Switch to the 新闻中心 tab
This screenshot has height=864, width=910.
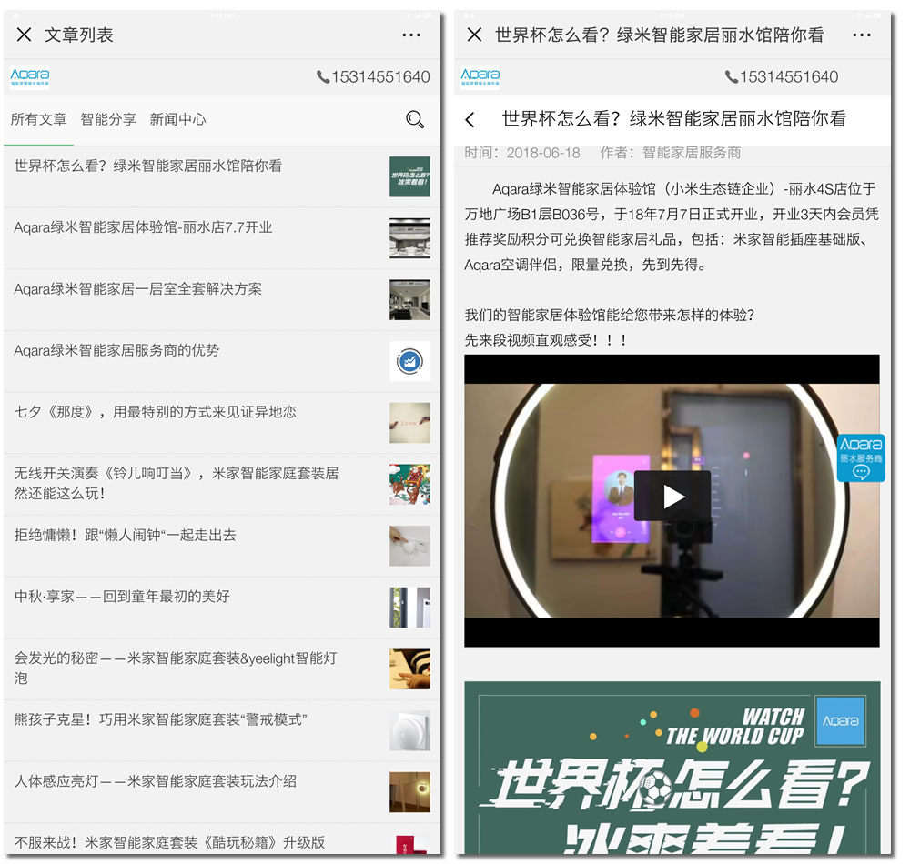point(177,119)
